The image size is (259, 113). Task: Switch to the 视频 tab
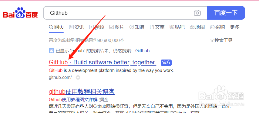(x=97, y=27)
